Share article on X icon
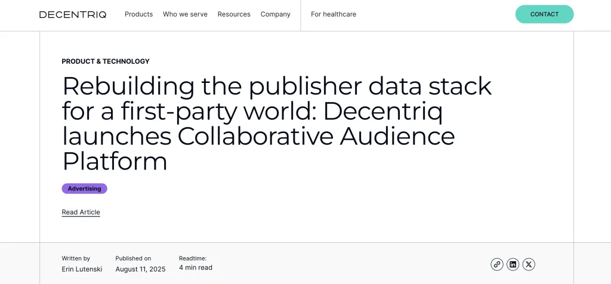Screen dimensions: 611x284 [529, 264]
